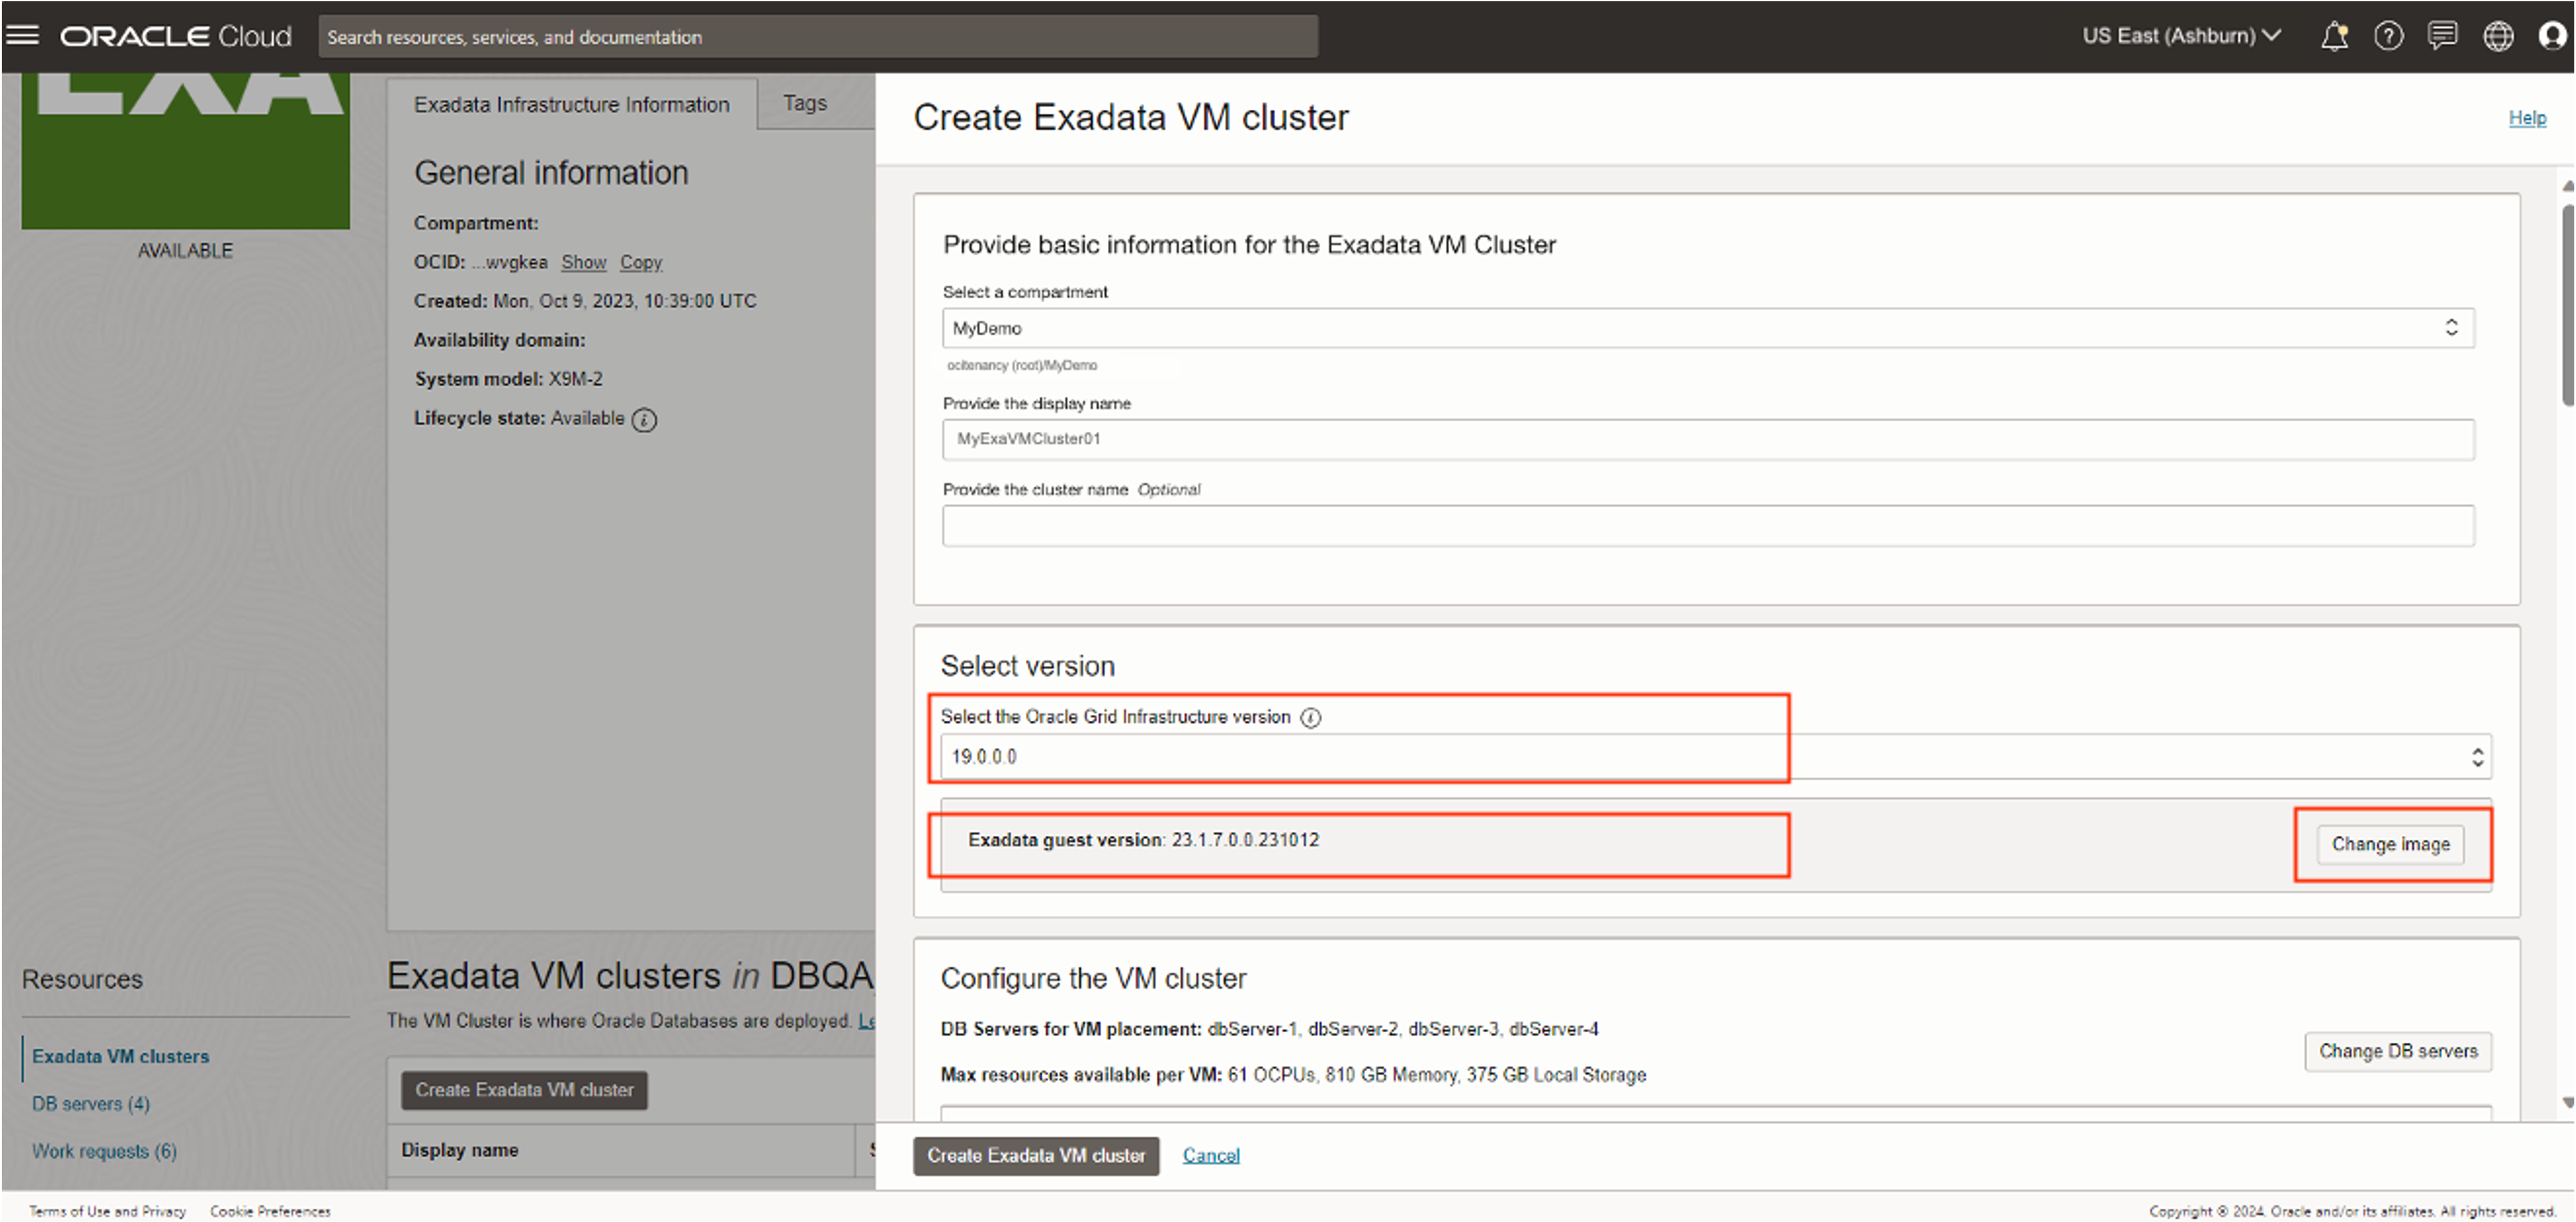Click the DB Servers for VM placement text
Image resolution: width=2576 pixels, height=1222 pixels.
(x=1270, y=1029)
